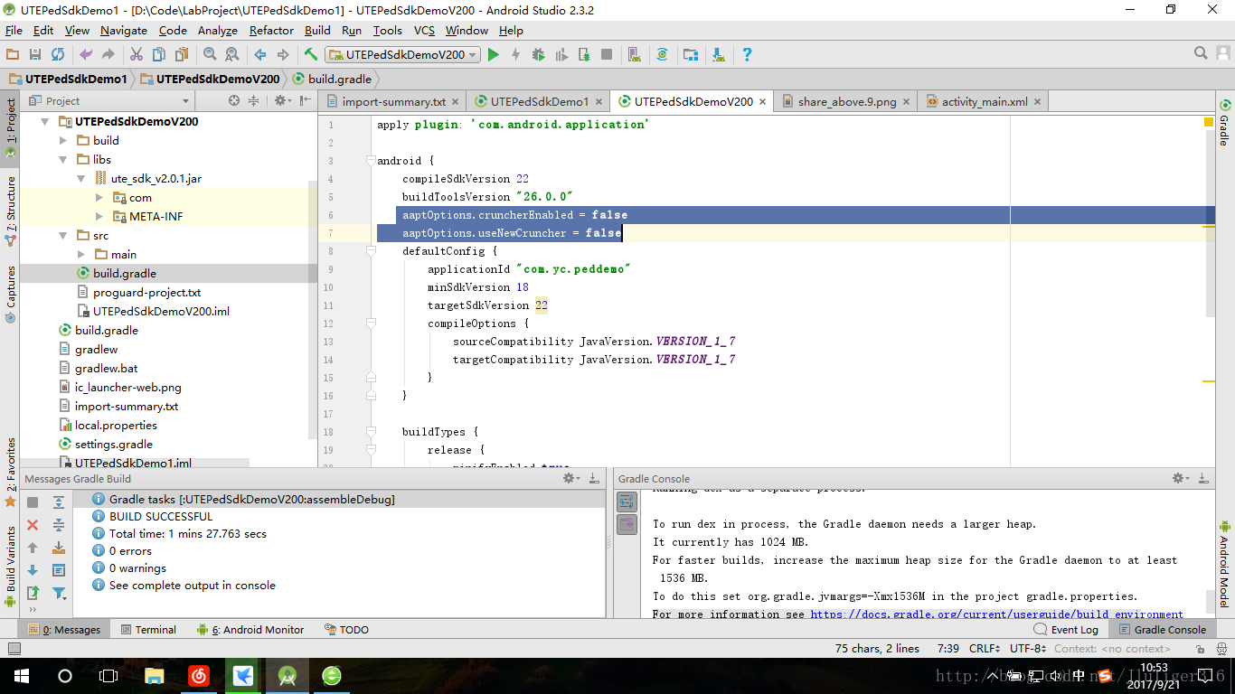Screen dimensions: 1235x694
Task: Click the Windows Start button
Action: (21, 675)
